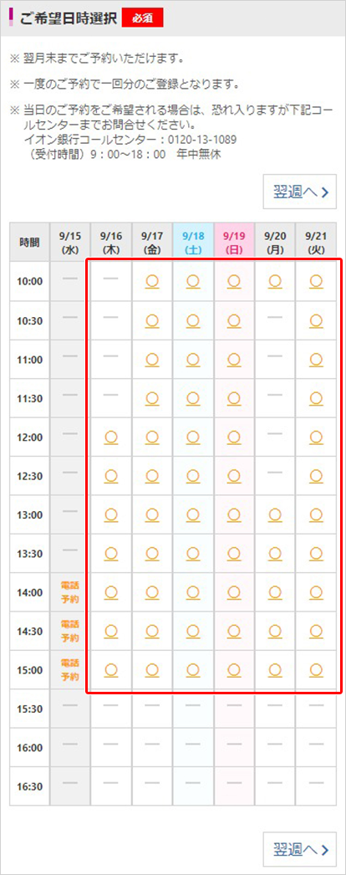346x875 pixels.
Task: Go to next week via top 翌週へ button
Action: pyautogui.click(x=300, y=192)
